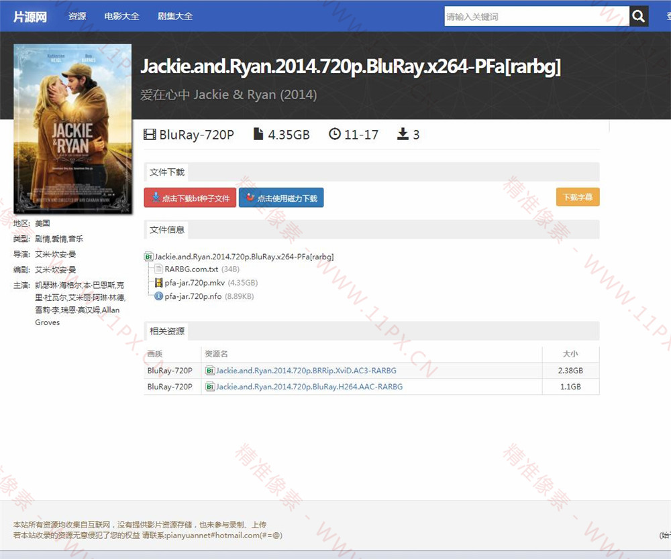Click the 资源名 column header
This screenshot has width=671, height=559.
(x=217, y=354)
